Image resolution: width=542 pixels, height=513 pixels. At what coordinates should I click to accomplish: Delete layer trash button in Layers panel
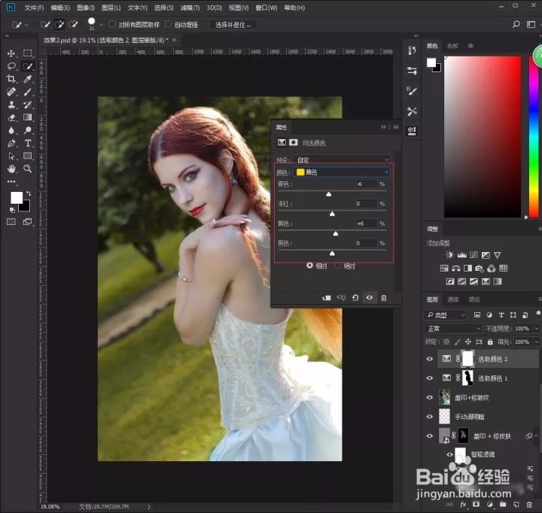529,505
